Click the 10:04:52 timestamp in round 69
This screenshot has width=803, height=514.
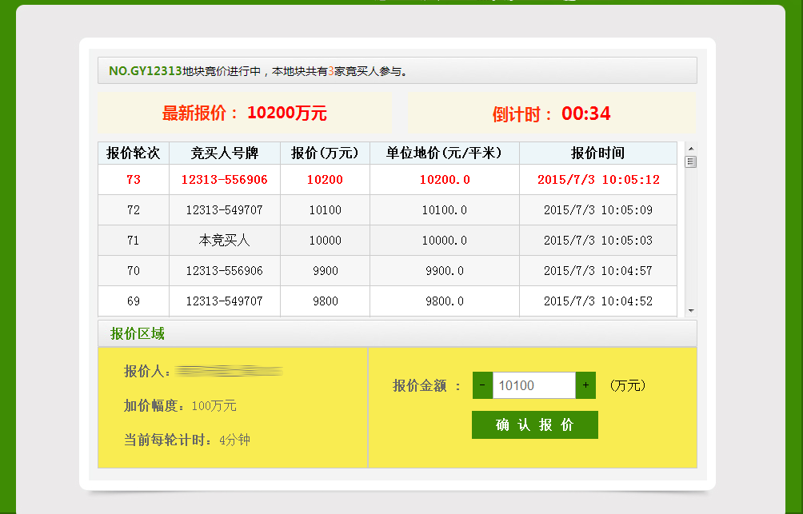(597, 301)
